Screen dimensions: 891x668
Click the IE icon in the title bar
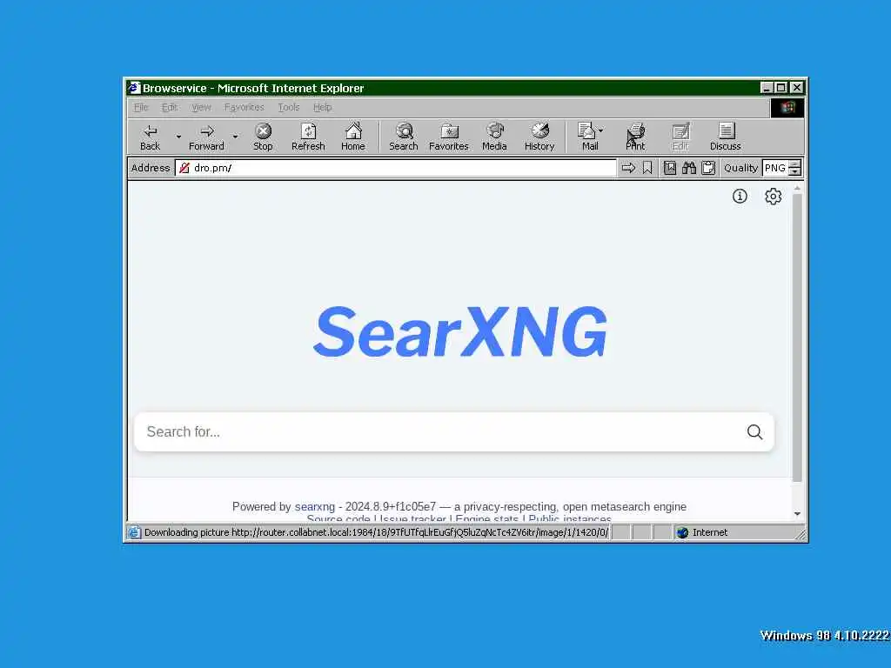(x=134, y=88)
